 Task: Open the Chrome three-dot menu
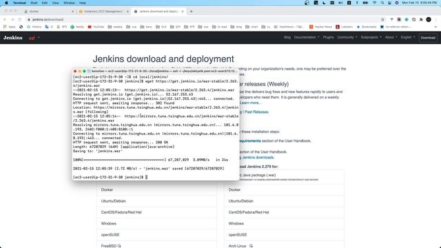coord(436,19)
